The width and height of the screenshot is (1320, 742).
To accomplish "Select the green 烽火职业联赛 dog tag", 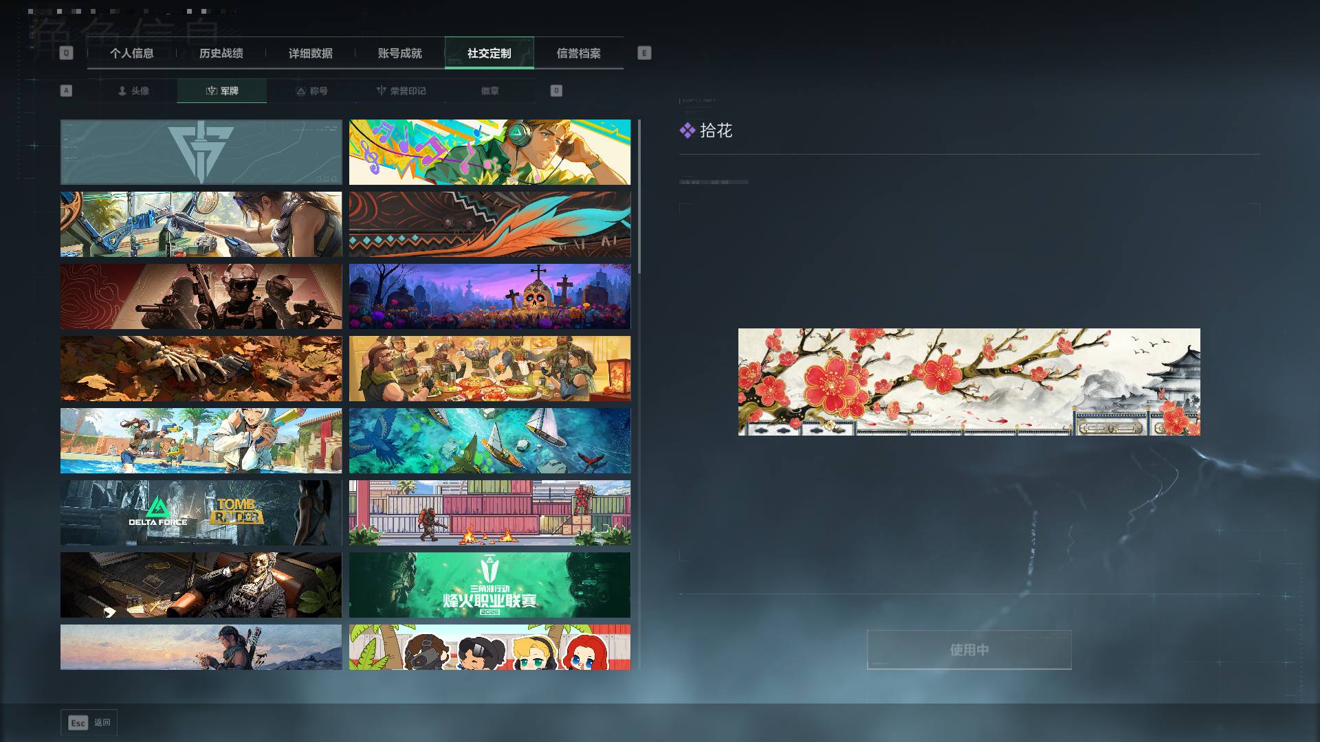I will point(489,585).
